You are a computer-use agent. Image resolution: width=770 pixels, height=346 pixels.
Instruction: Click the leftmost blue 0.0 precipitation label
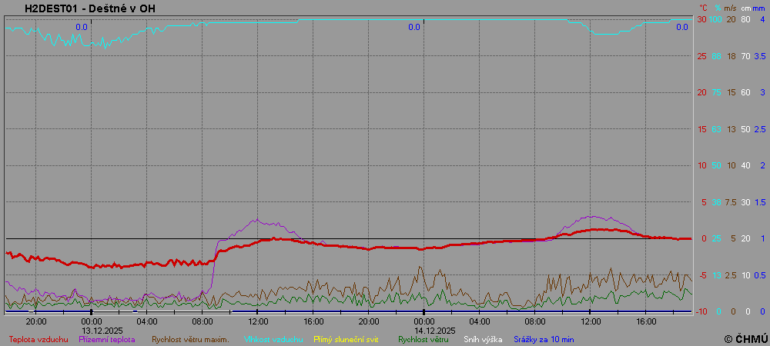(82, 27)
